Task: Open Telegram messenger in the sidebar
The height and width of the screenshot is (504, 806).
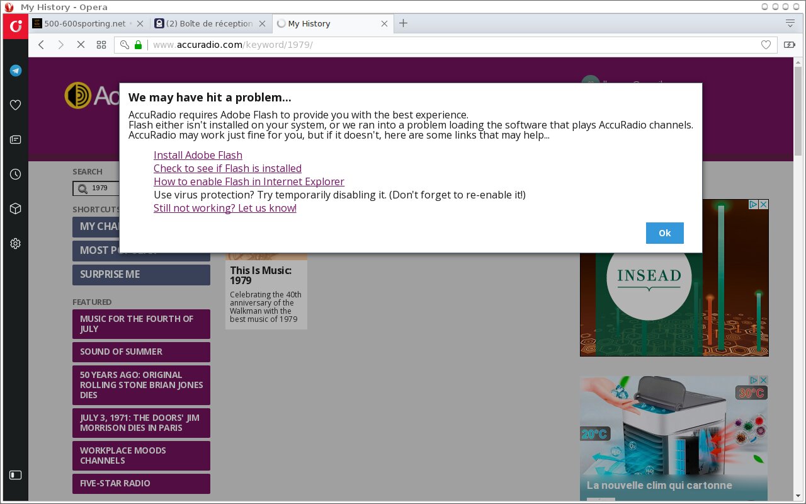Action: (16, 71)
